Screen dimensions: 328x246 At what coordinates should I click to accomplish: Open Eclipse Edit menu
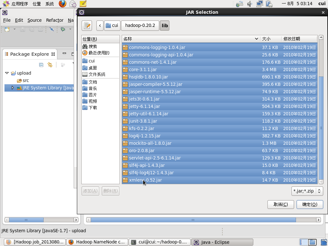19,20
